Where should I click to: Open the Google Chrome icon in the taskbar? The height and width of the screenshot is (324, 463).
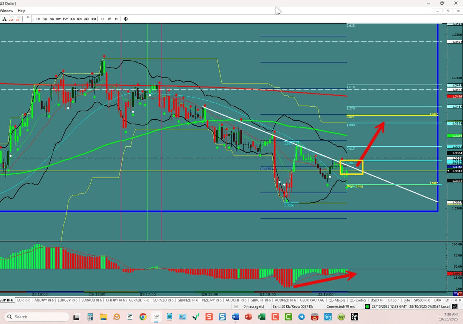(x=143, y=317)
